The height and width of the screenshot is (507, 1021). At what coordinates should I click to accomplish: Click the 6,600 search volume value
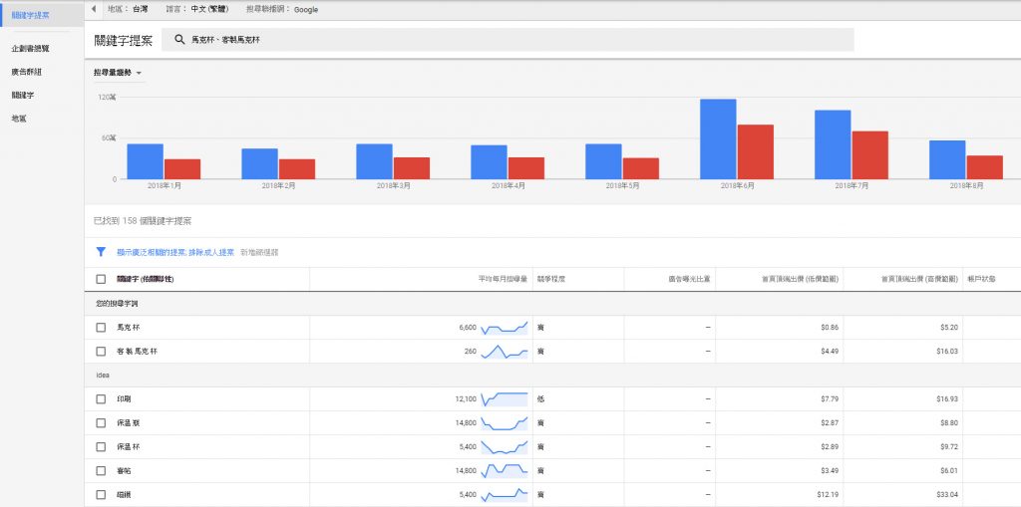(x=468, y=328)
